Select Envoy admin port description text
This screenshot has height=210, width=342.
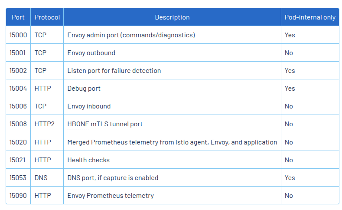131,35
